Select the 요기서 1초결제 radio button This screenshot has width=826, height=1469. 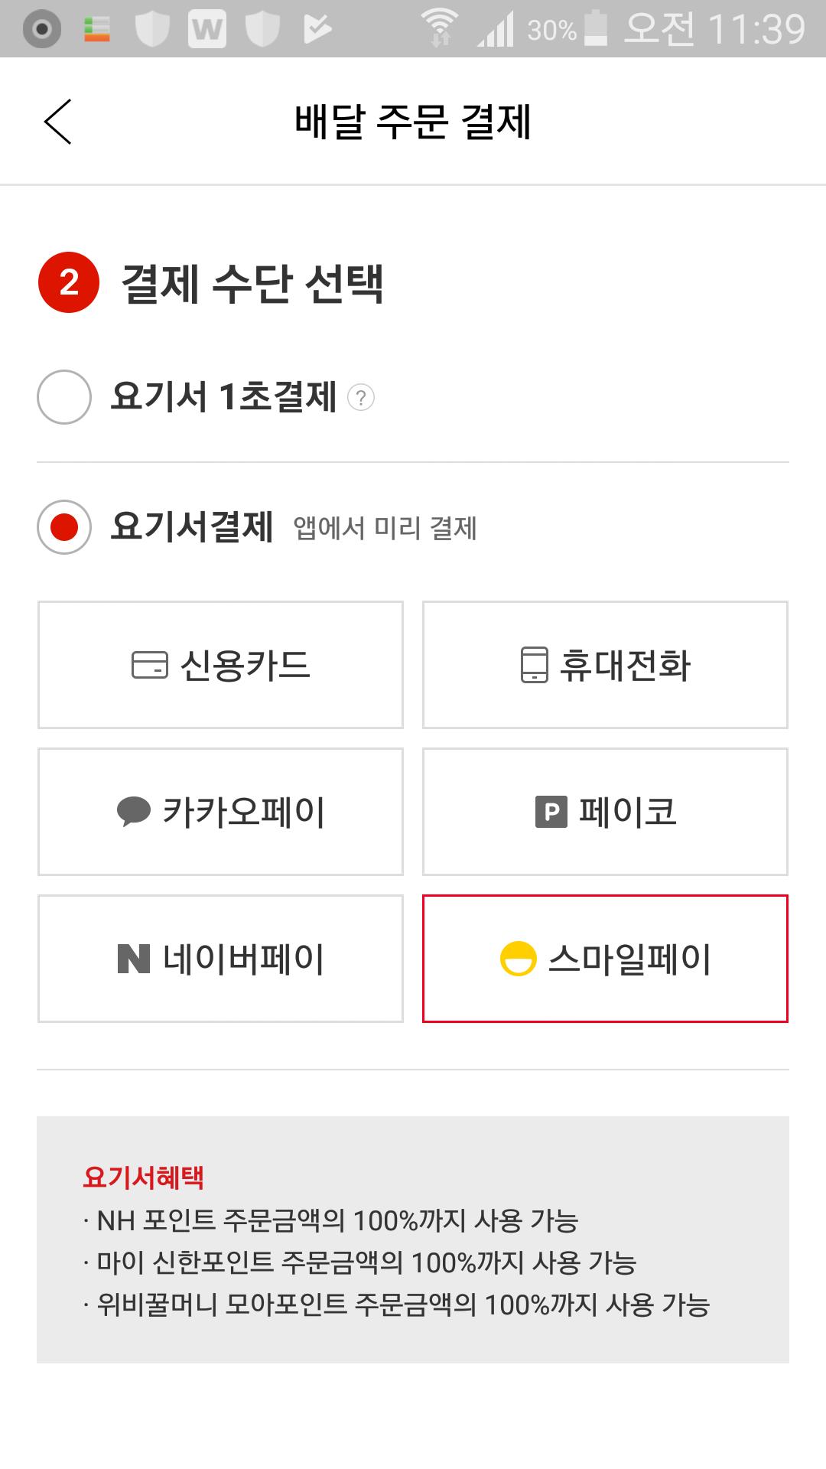click(64, 397)
